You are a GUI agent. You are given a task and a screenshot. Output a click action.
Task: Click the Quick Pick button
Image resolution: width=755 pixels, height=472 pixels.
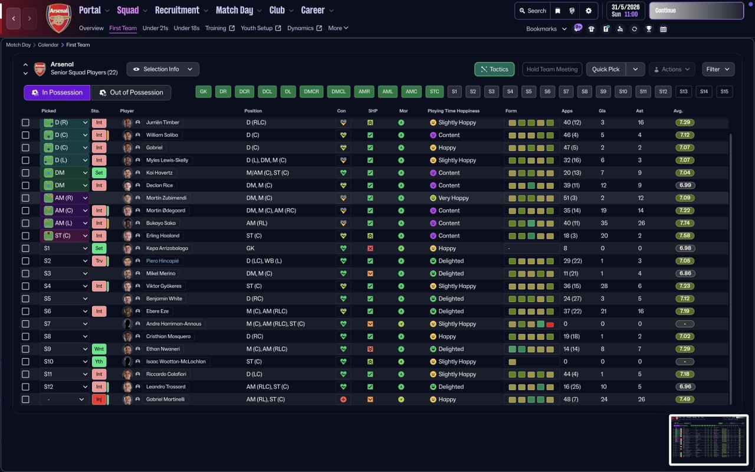[x=606, y=69]
